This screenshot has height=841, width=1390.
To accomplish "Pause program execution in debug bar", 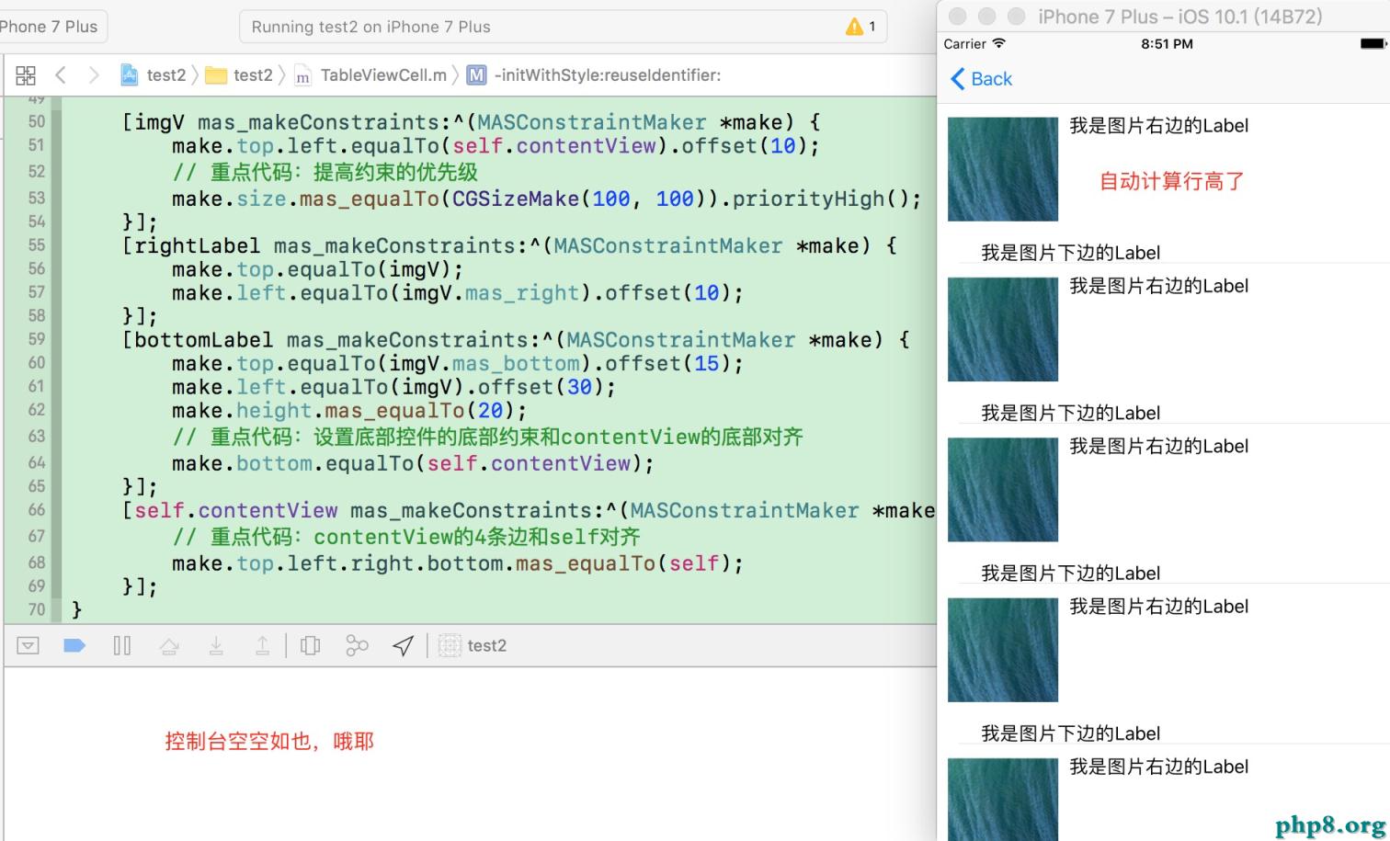I will coord(122,646).
